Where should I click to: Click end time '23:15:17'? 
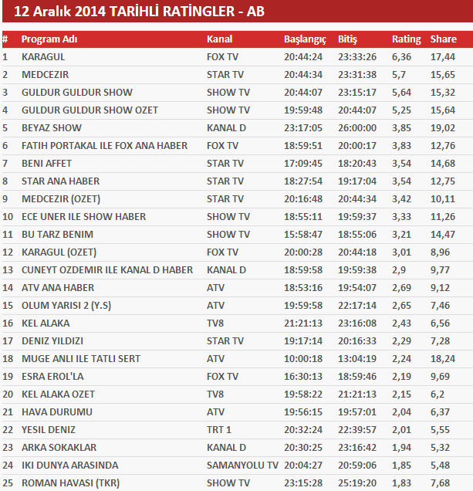(x=357, y=93)
